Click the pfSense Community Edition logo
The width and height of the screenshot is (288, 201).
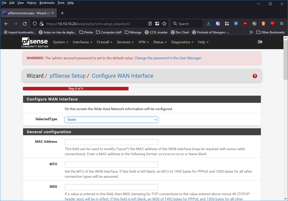tap(35, 42)
